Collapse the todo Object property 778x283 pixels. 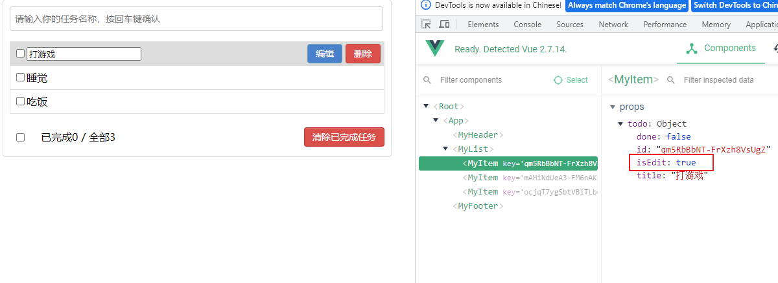coord(620,124)
